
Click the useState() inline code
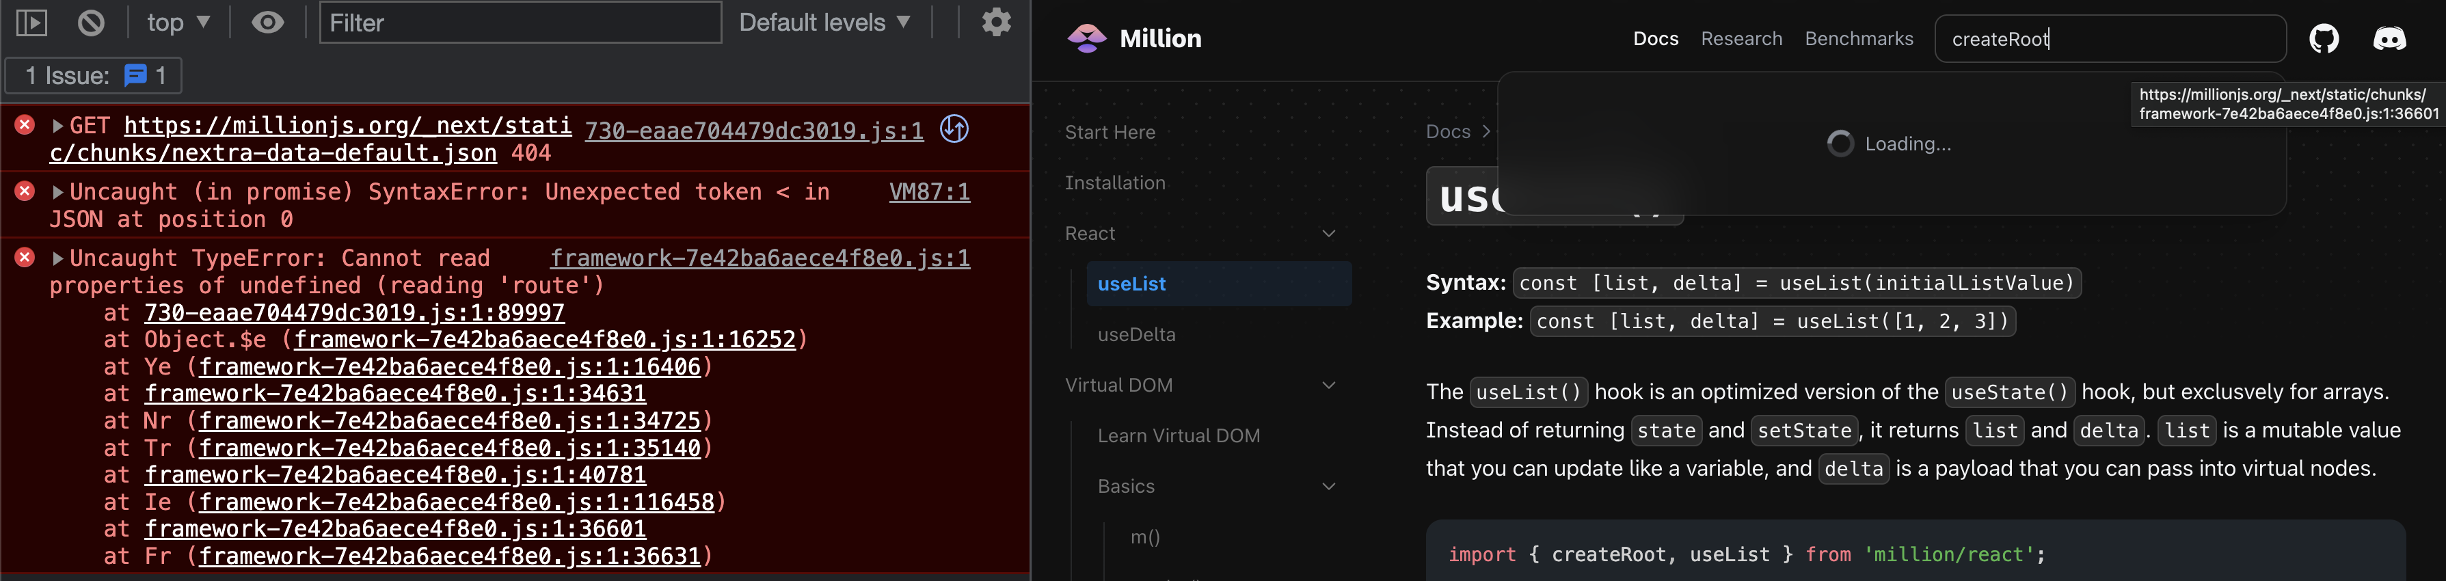coord(2009,392)
